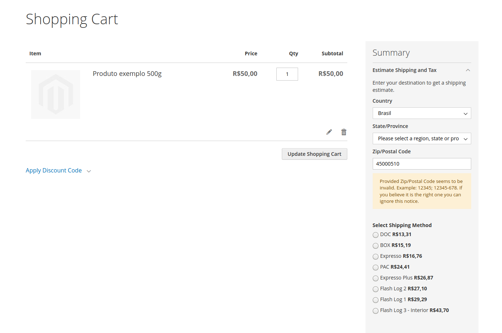Click the product placeholder image thumbnail
Viewport: 502px width, 333px height.
(55, 94)
